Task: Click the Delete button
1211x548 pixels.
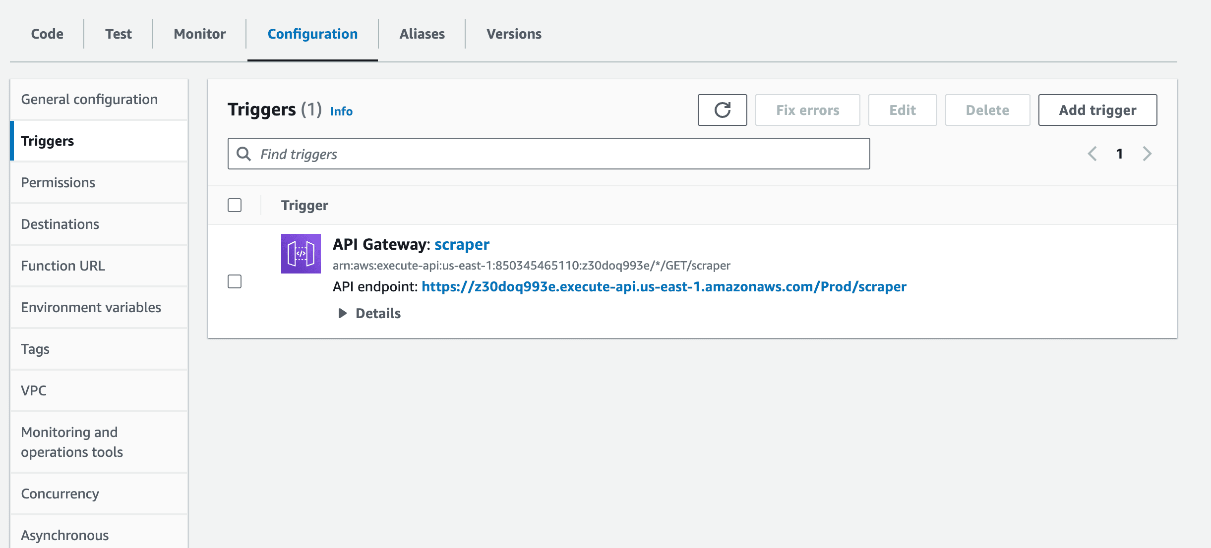Action: tap(987, 110)
